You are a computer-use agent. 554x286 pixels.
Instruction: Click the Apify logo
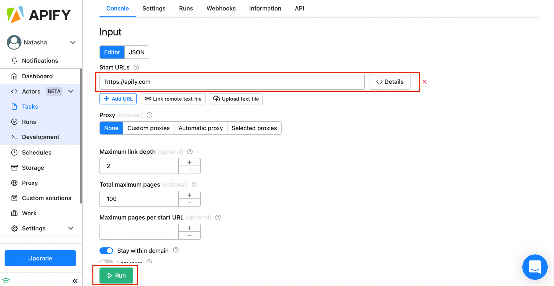point(39,15)
